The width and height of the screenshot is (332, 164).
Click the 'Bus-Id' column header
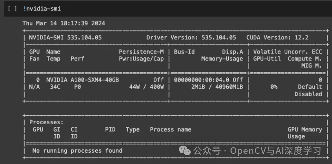tap(184, 52)
